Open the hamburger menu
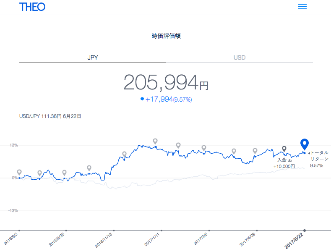 302,7
